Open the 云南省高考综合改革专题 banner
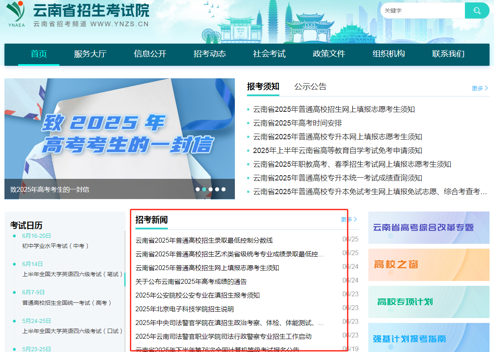The image size is (494, 352). point(429,228)
